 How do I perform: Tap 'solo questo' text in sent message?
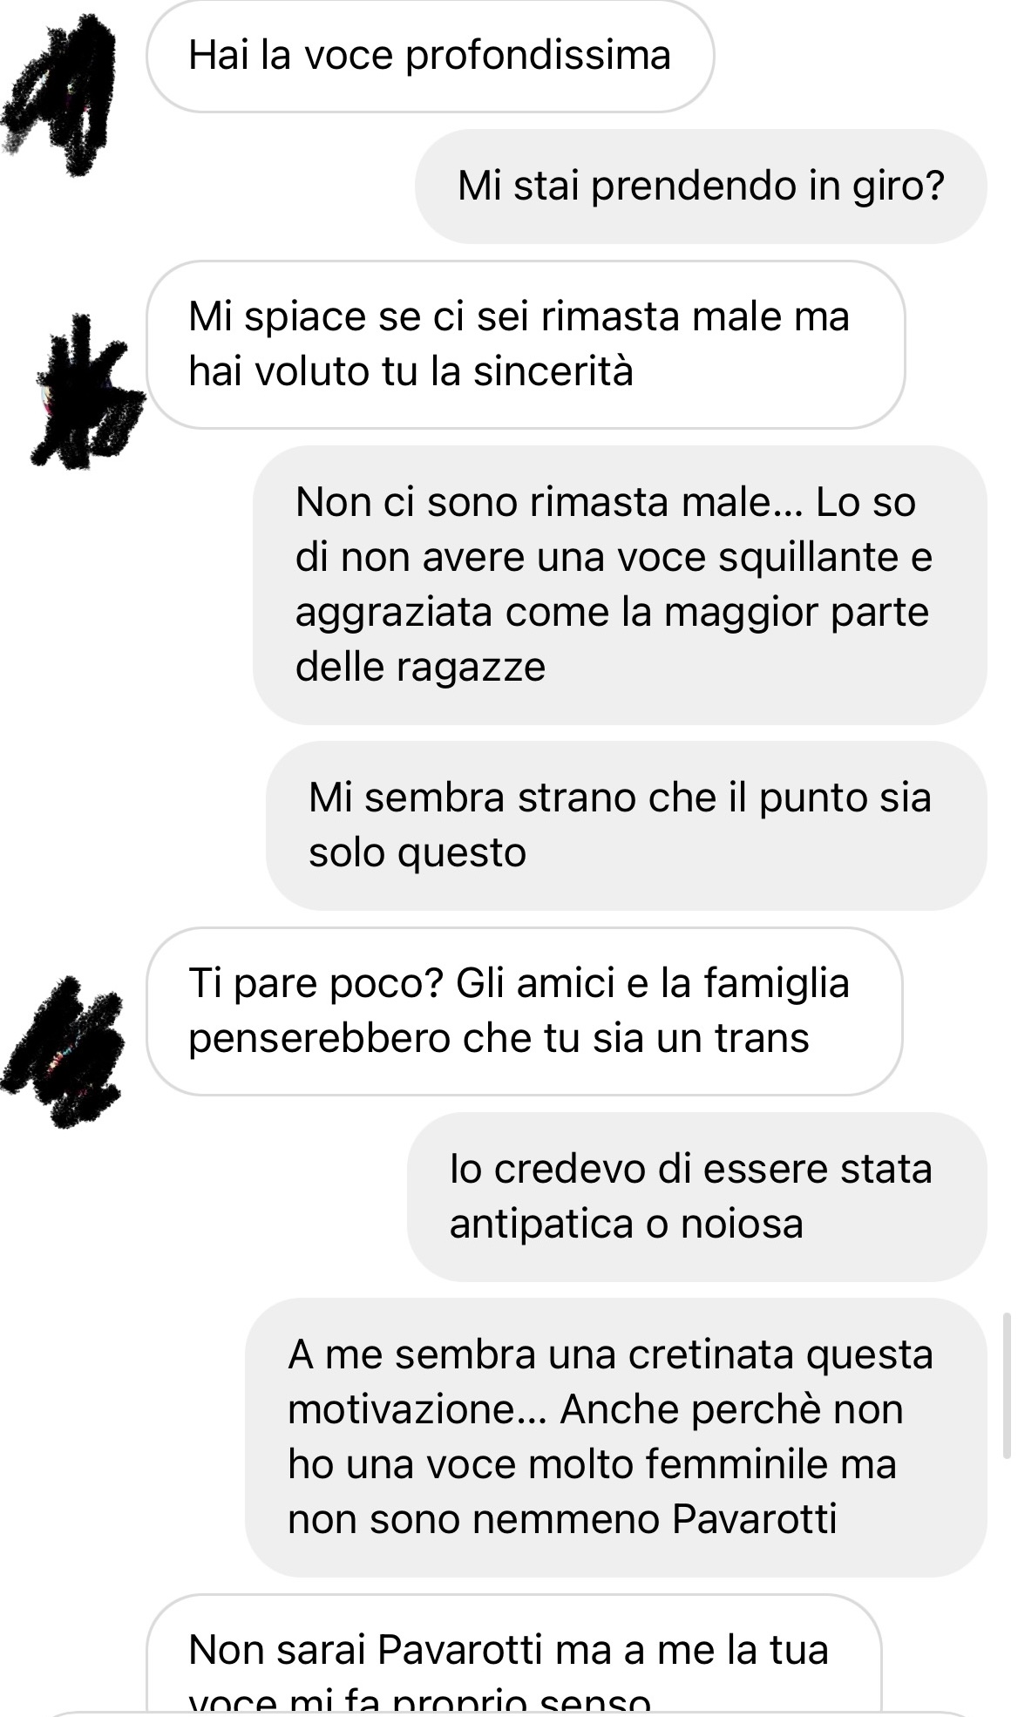[x=417, y=853]
